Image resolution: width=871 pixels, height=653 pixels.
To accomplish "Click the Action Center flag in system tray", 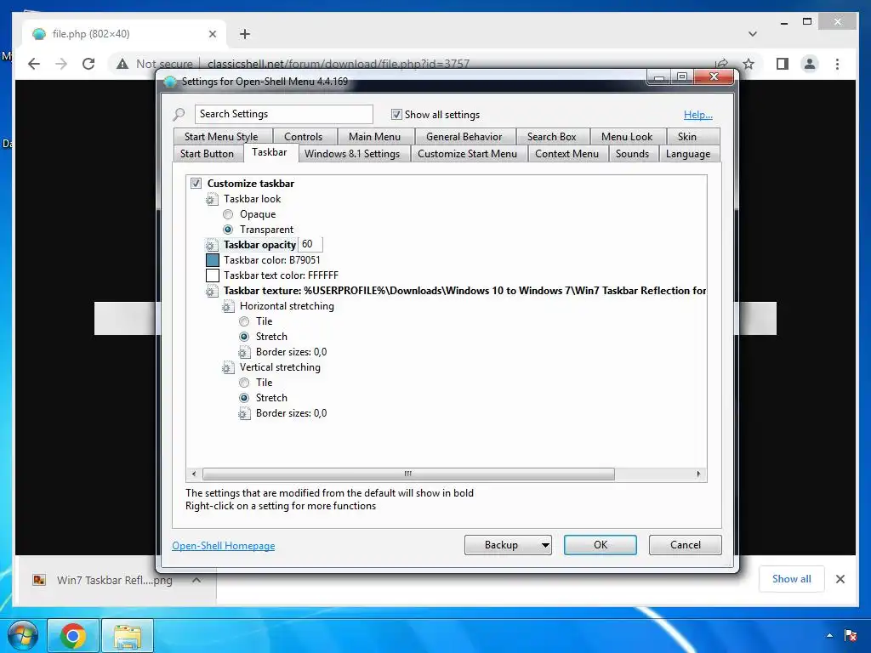I will pos(850,634).
